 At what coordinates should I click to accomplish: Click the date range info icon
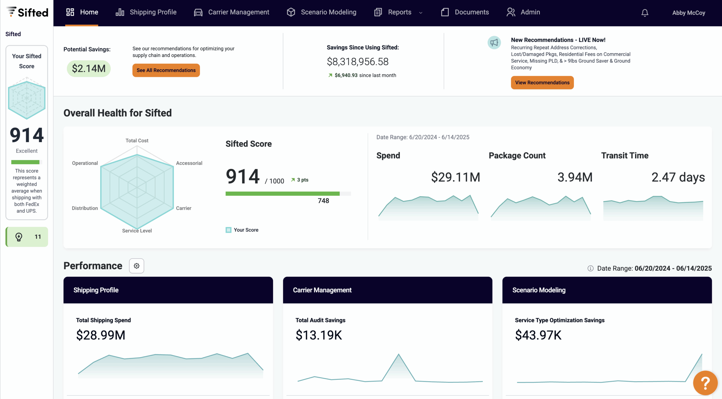[590, 268]
